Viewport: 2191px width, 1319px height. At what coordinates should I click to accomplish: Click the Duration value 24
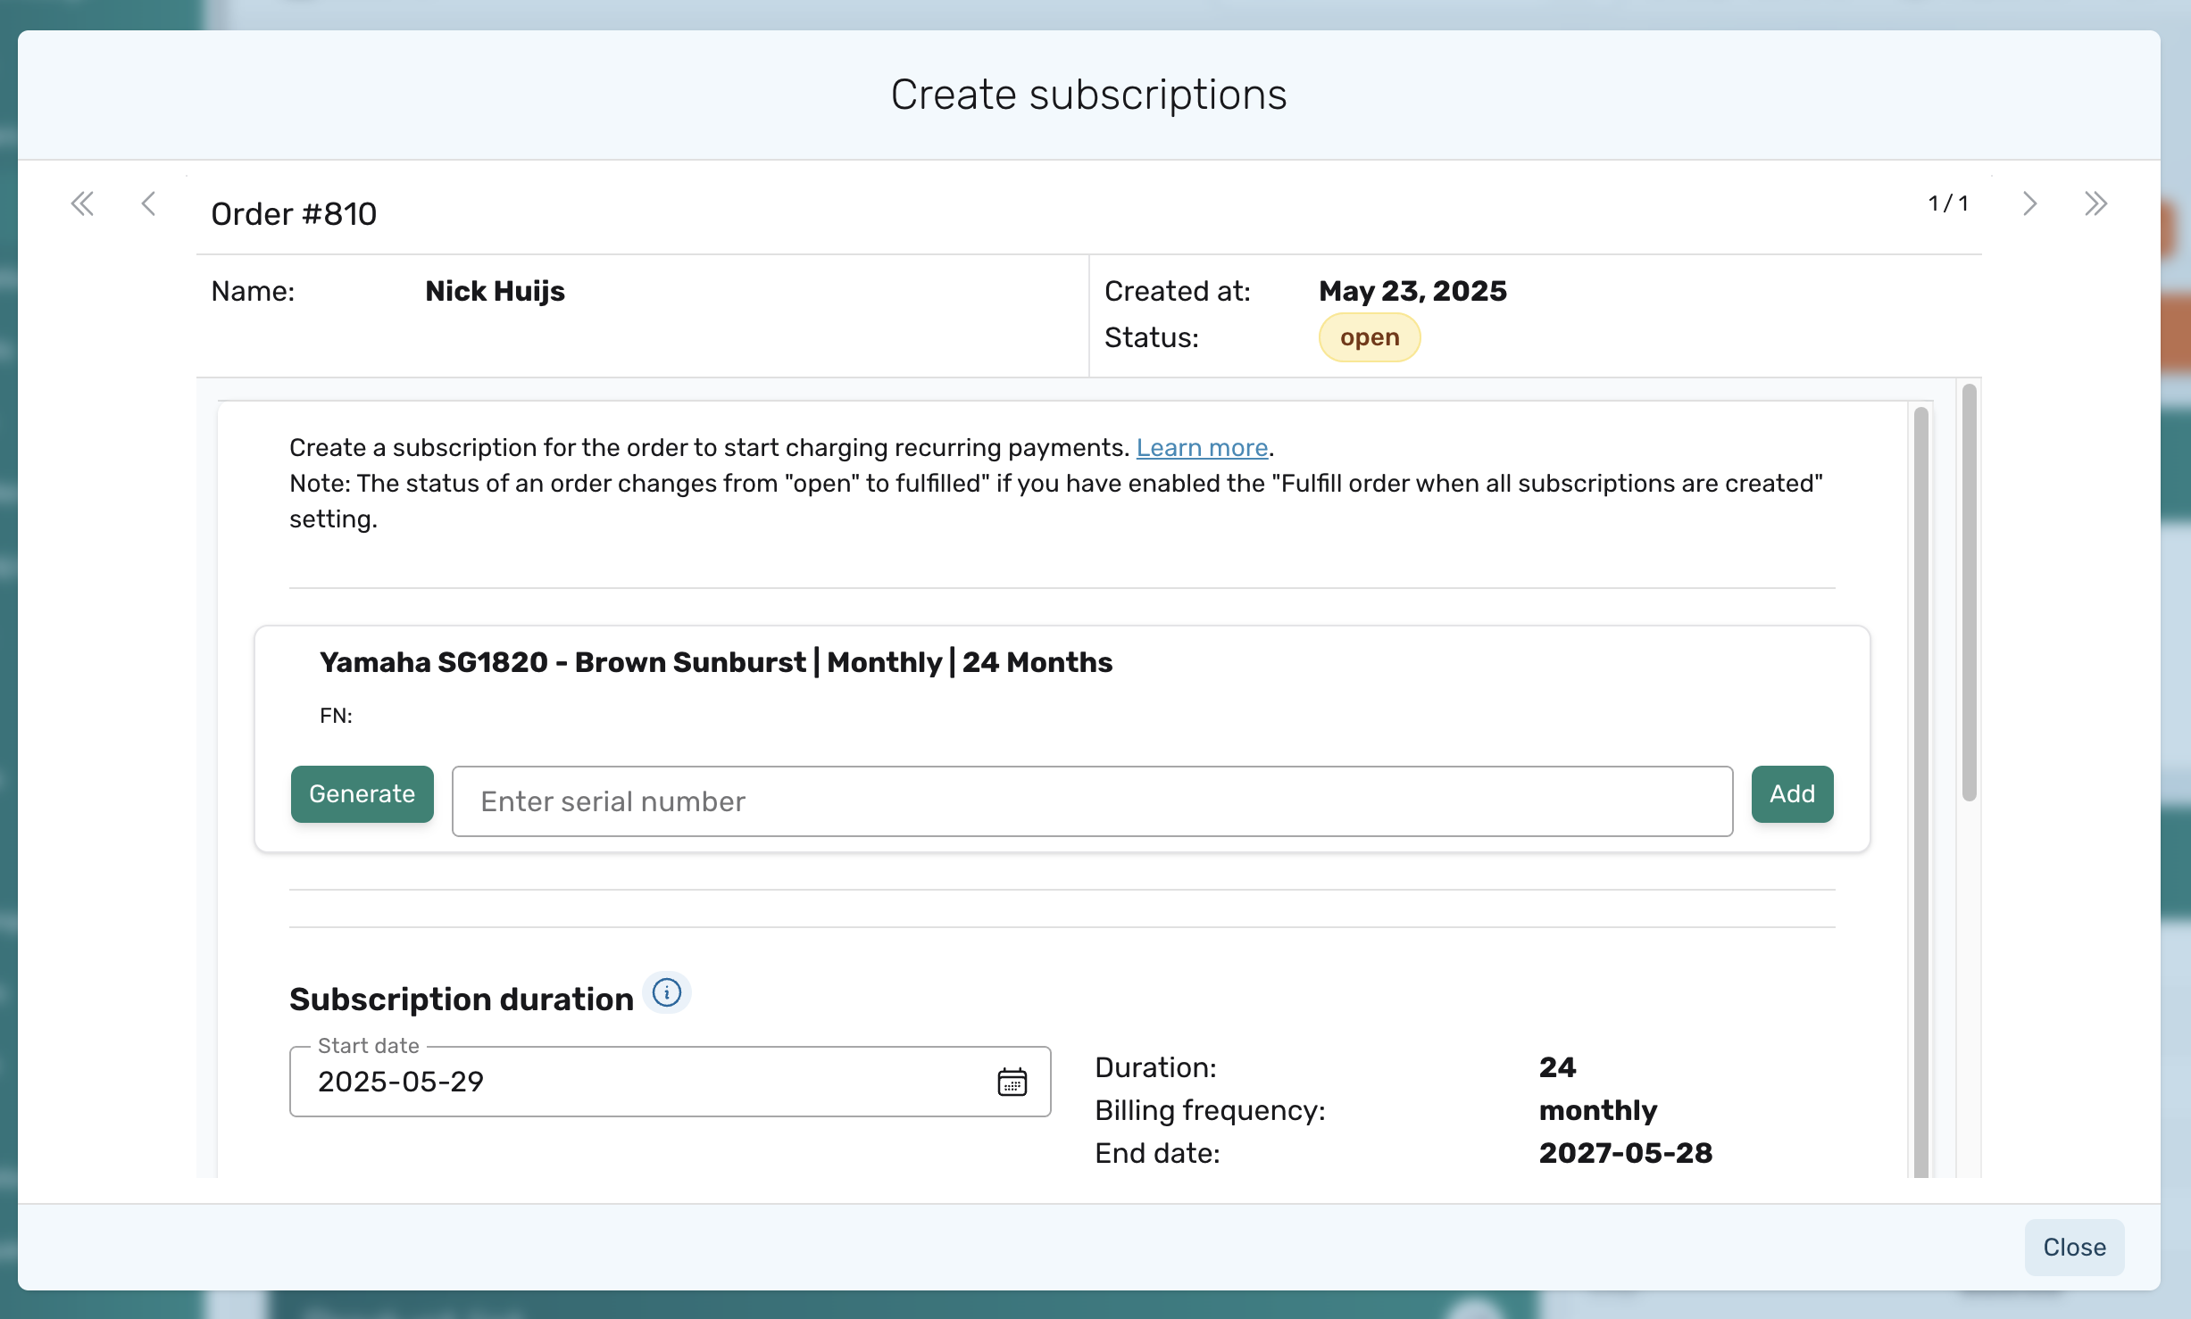[1558, 1067]
